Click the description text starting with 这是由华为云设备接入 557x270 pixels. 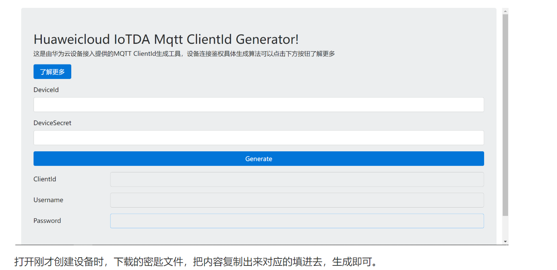tap(184, 54)
